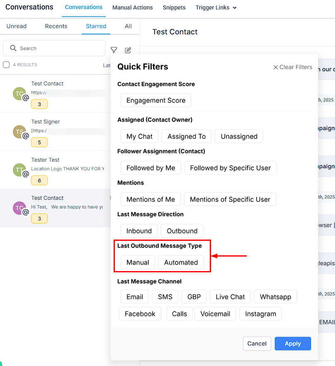Image resolution: width=335 pixels, height=366 pixels.
Task: Switch to the All tab
Action: click(128, 26)
